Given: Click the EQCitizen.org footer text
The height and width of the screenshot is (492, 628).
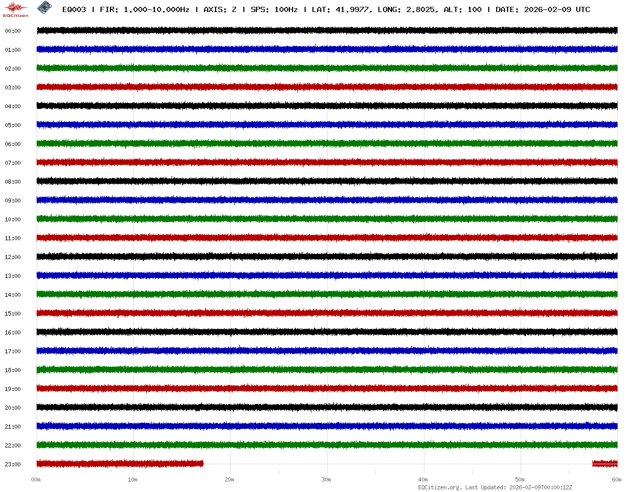Looking at the screenshot, I should click(440, 487).
